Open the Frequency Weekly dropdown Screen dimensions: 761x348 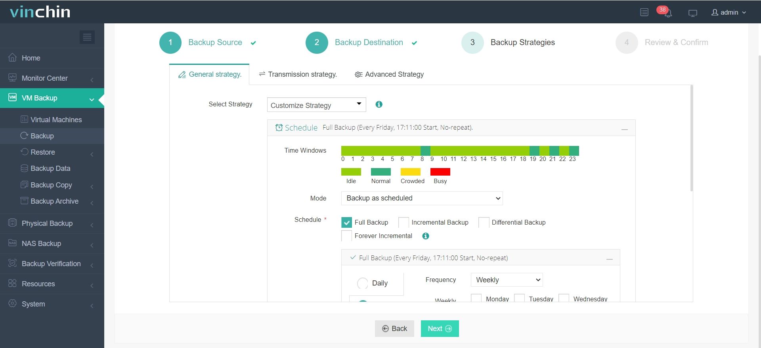click(507, 280)
